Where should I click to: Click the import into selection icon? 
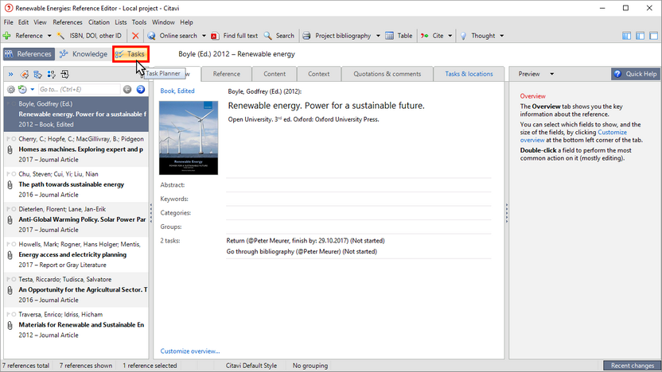[x=65, y=75]
